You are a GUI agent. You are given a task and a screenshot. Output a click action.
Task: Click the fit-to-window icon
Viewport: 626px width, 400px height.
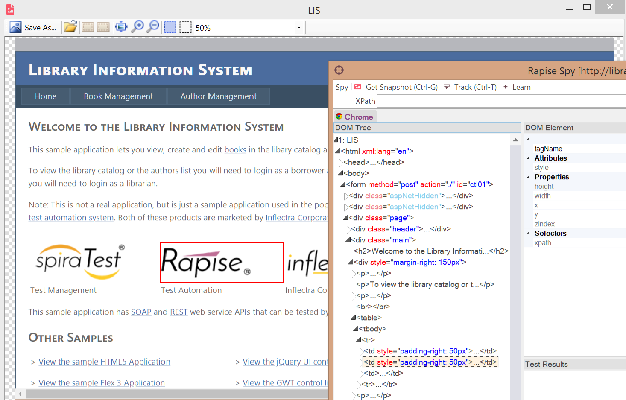pyautogui.click(x=121, y=27)
